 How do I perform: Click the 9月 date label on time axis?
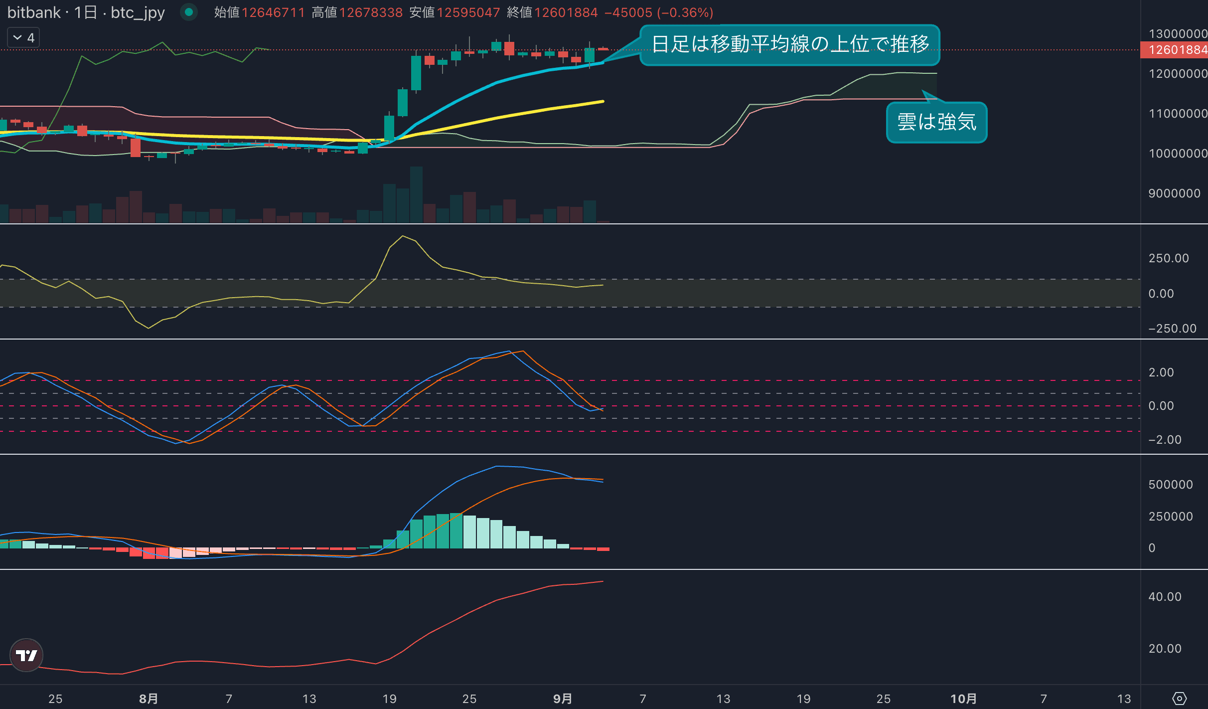pyautogui.click(x=563, y=699)
